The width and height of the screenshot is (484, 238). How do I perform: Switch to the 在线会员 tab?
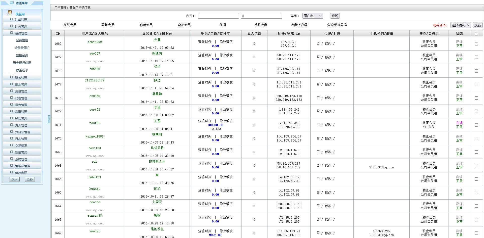coord(70,25)
